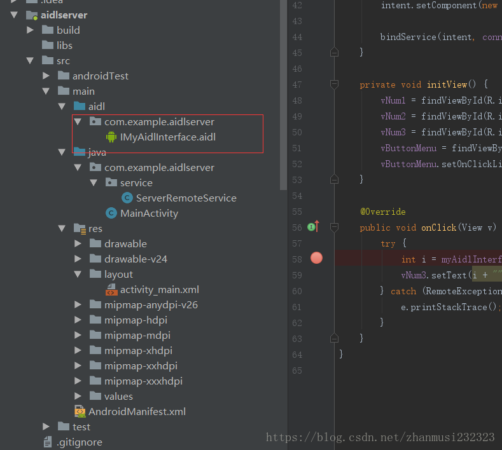Expand the test folder
502x450 pixels.
(46, 426)
